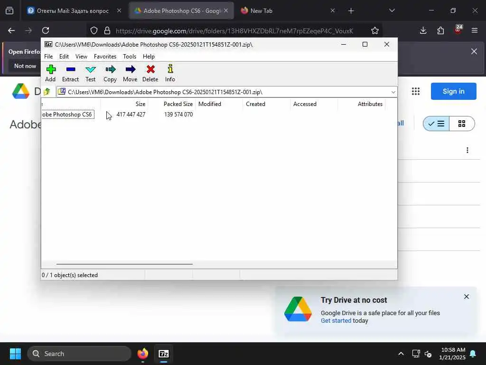486x365 pixels.
Task: Go back in Firefox
Action: [x=11, y=30]
